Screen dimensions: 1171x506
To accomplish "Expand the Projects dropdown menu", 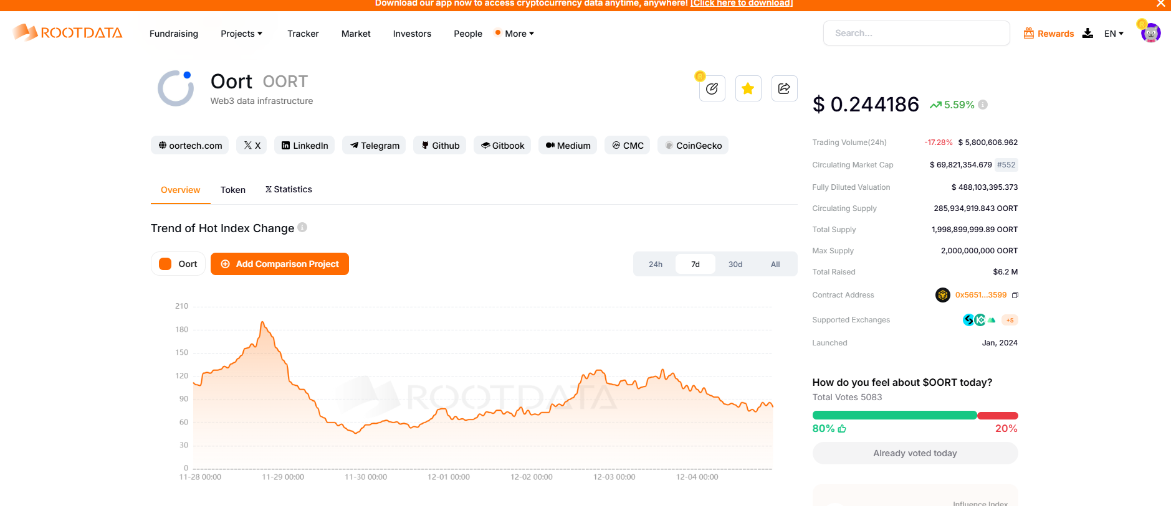I will pos(241,34).
